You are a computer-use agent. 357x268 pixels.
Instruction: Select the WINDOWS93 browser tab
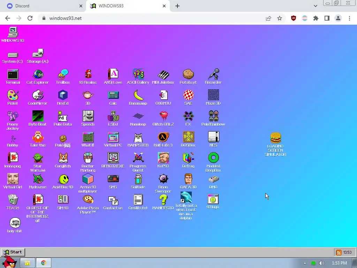[x=128, y=6]
